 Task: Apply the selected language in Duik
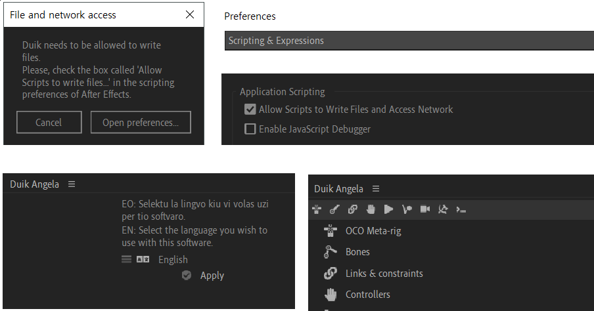pyautogui.click(x=203, y=276)
